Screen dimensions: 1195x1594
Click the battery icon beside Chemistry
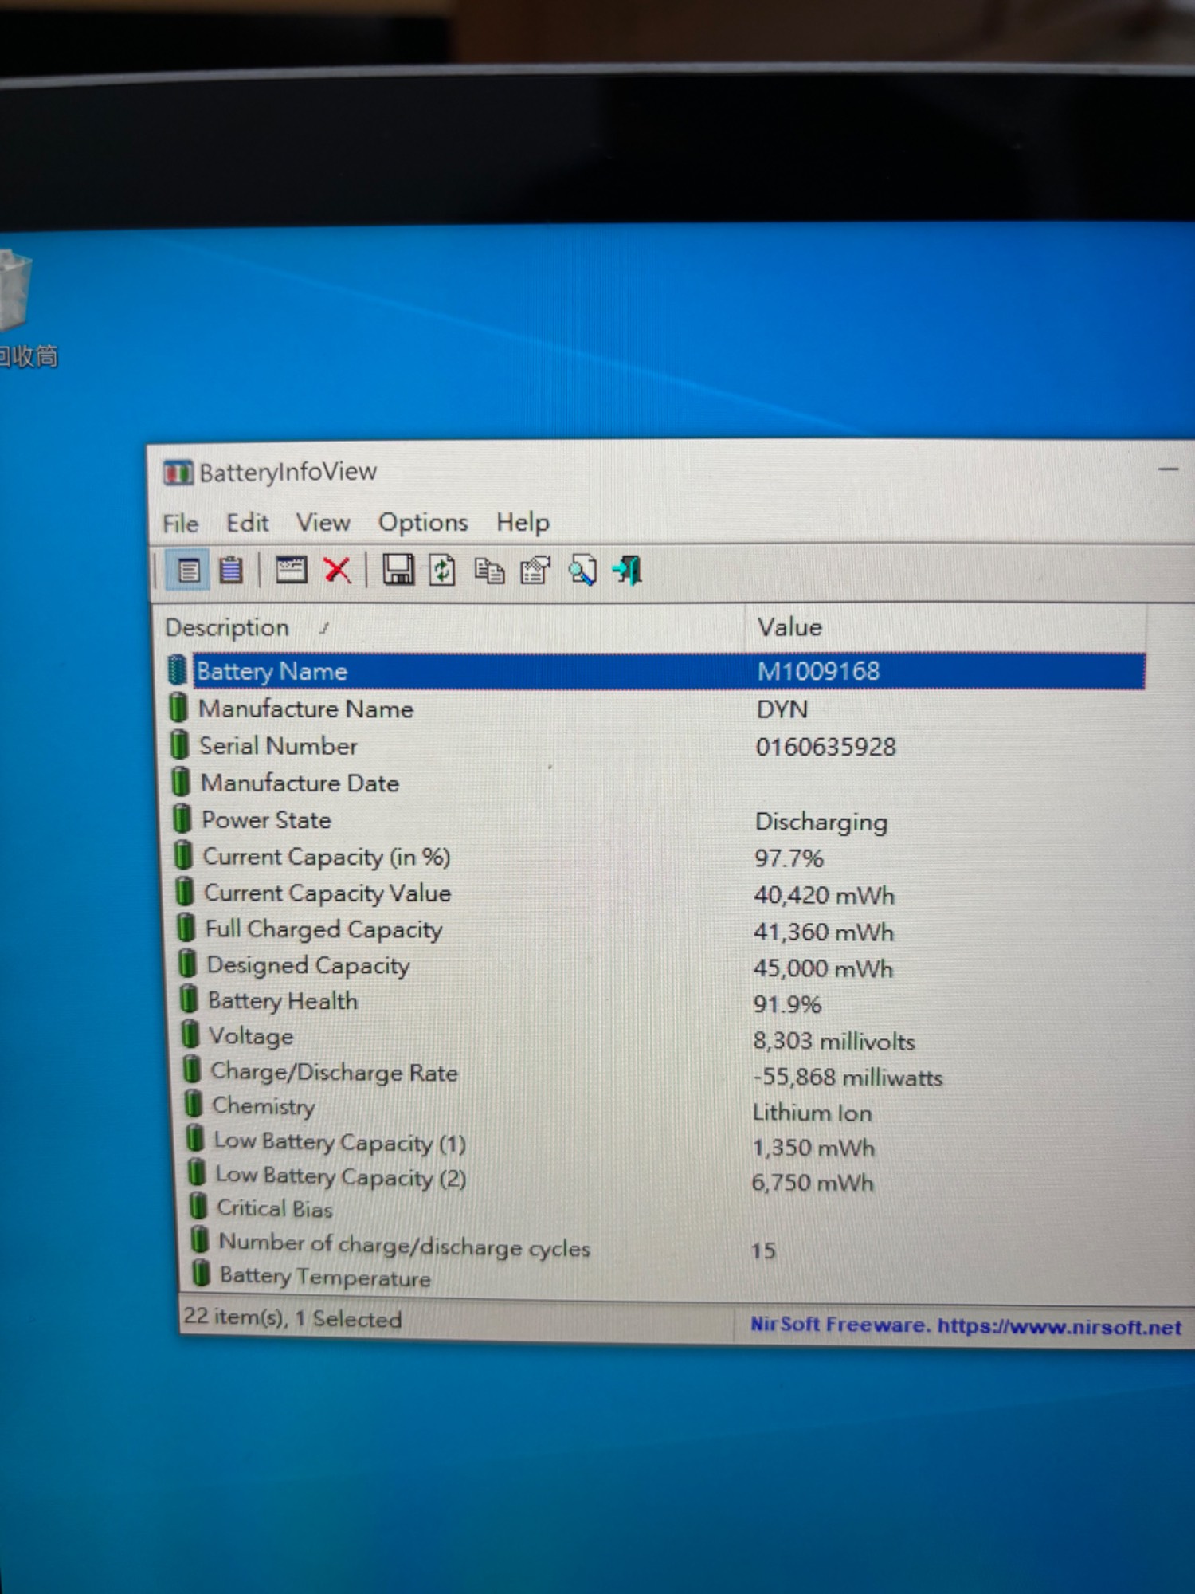click(193, 1104)
